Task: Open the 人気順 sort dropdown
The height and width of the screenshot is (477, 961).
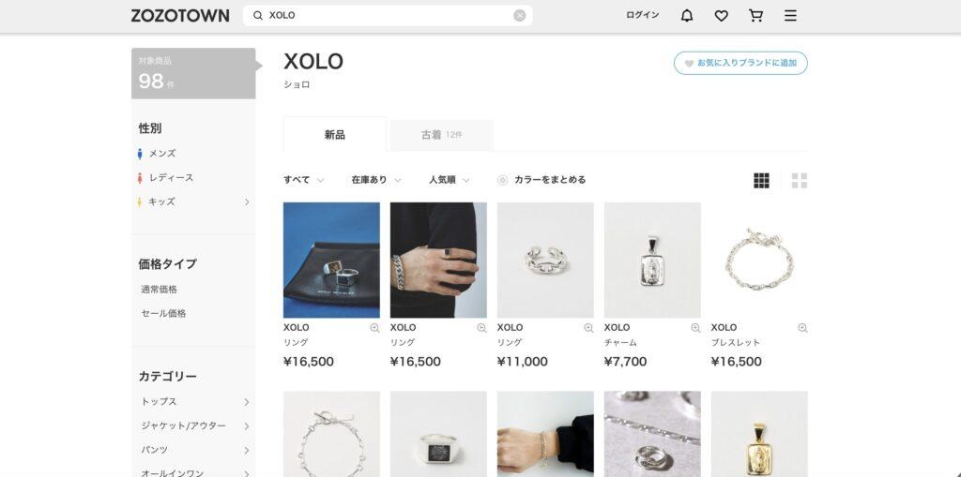Action: [x=450, y=180]
